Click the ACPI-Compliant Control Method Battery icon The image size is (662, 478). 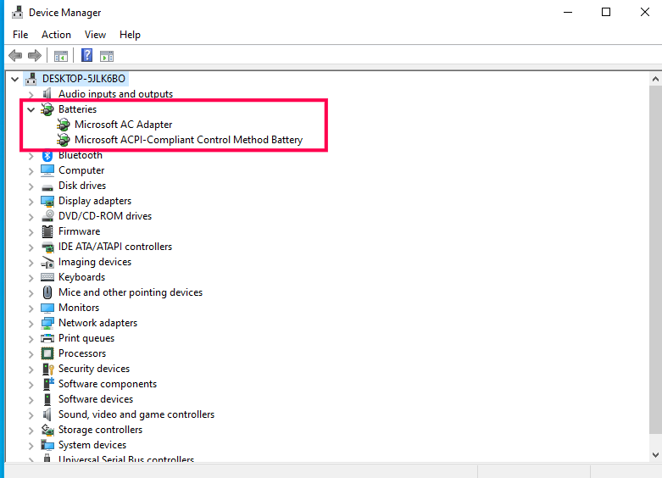64,139
